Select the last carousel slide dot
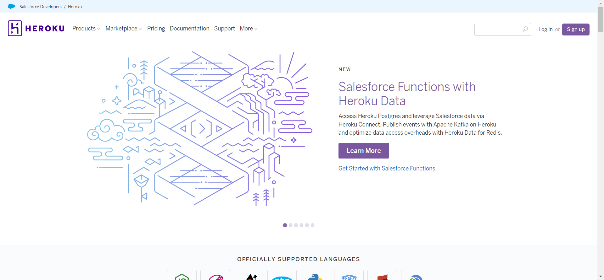Screen dimensions: 604x280 [312, 225]
